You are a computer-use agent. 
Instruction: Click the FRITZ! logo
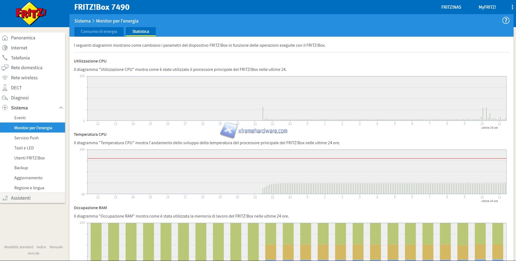(31, 14)
